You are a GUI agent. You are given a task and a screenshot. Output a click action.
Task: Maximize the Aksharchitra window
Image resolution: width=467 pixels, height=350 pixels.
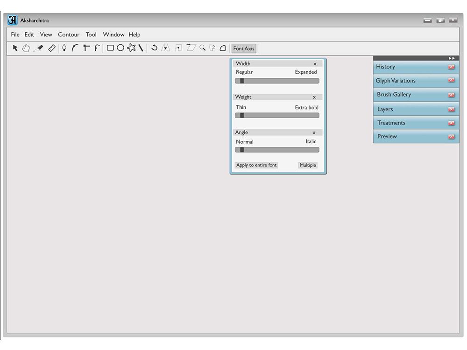[x=440, y=20]
